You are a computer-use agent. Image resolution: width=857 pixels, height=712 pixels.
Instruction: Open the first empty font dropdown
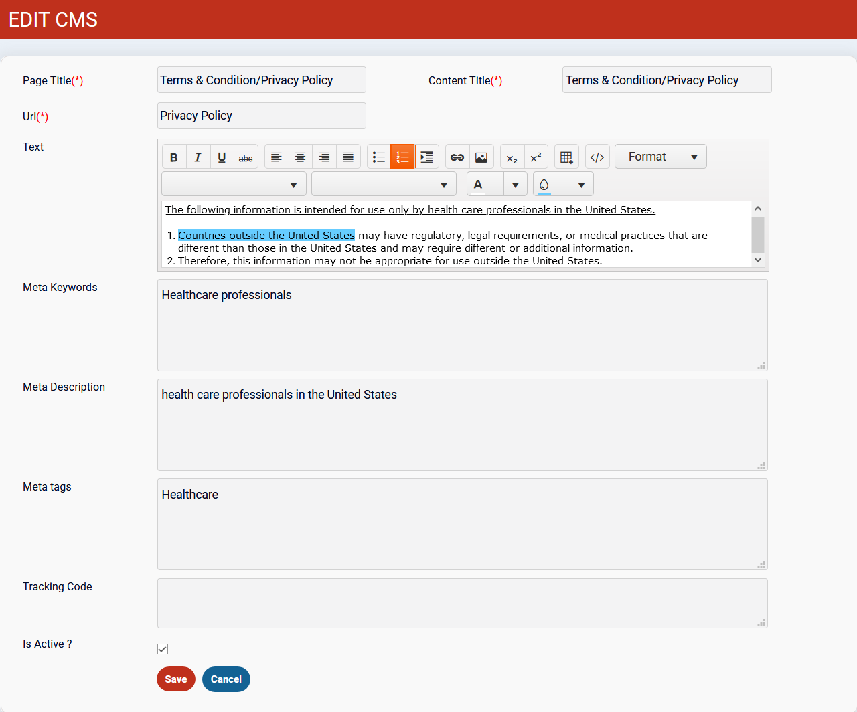click(234, 184)
